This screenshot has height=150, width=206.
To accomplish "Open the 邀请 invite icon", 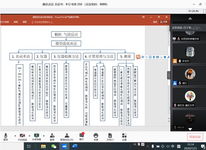I will coord(52,137).
